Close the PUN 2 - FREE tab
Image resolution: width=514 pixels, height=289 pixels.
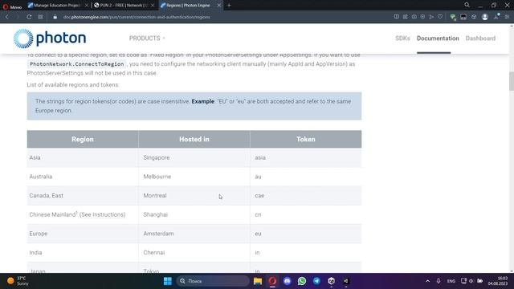point(153,6)
